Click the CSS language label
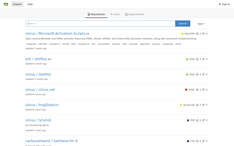234x146 pixels. [x=192, y=141]
